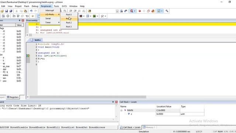Select Port 2 from I/O-Ports submenu
The image size is (236, 133).
pos(69,23)
